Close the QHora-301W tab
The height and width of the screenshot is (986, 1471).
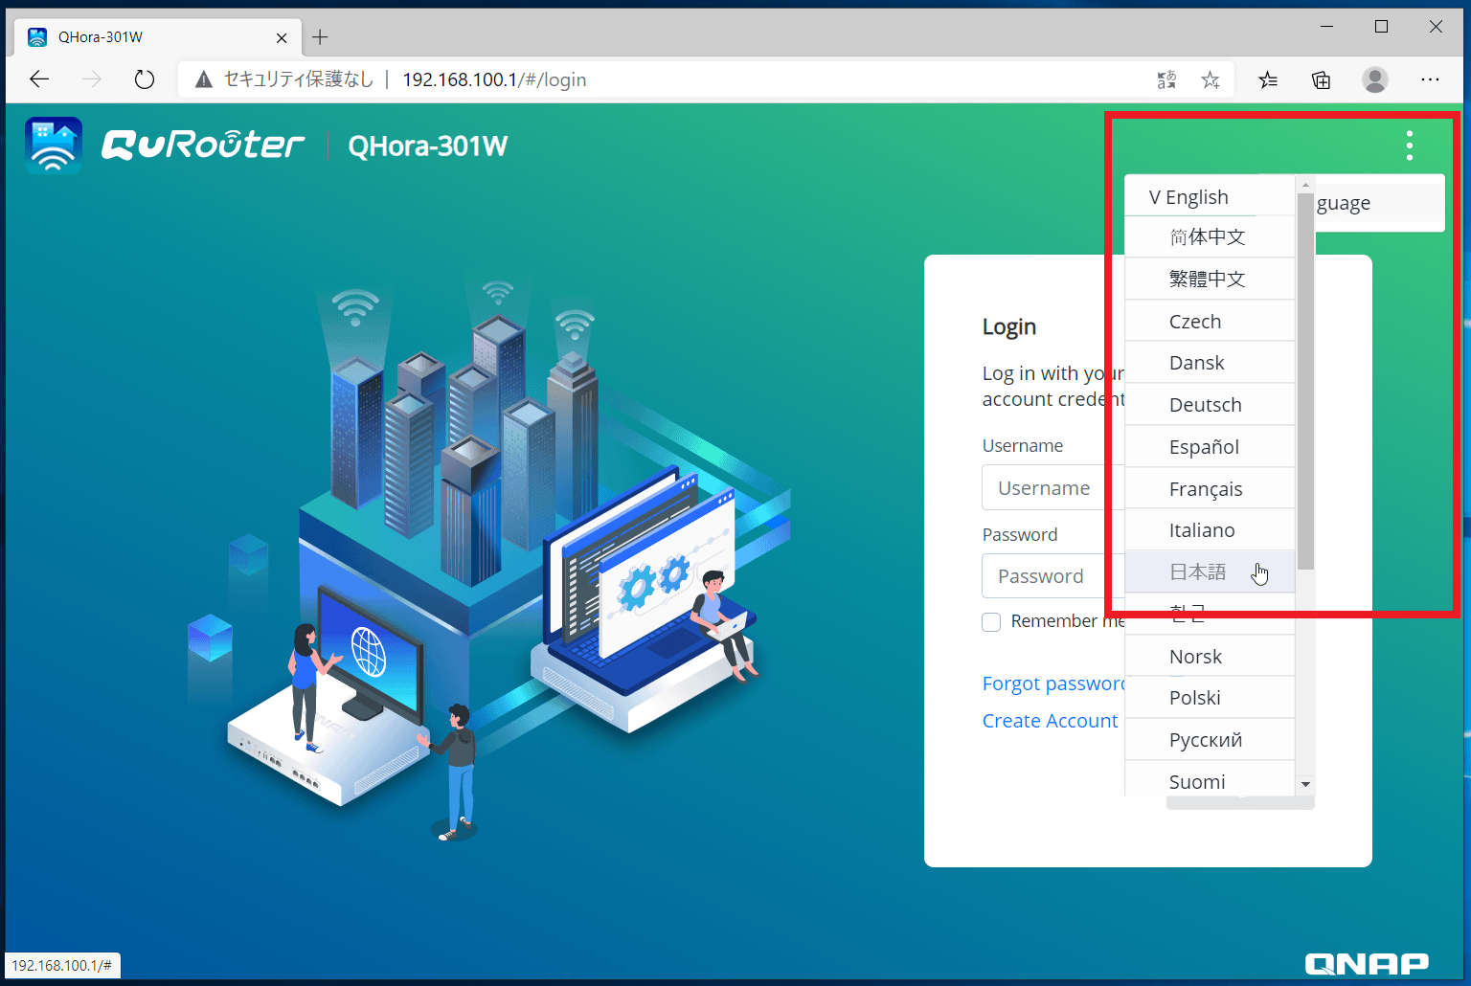tap(282, 38)
